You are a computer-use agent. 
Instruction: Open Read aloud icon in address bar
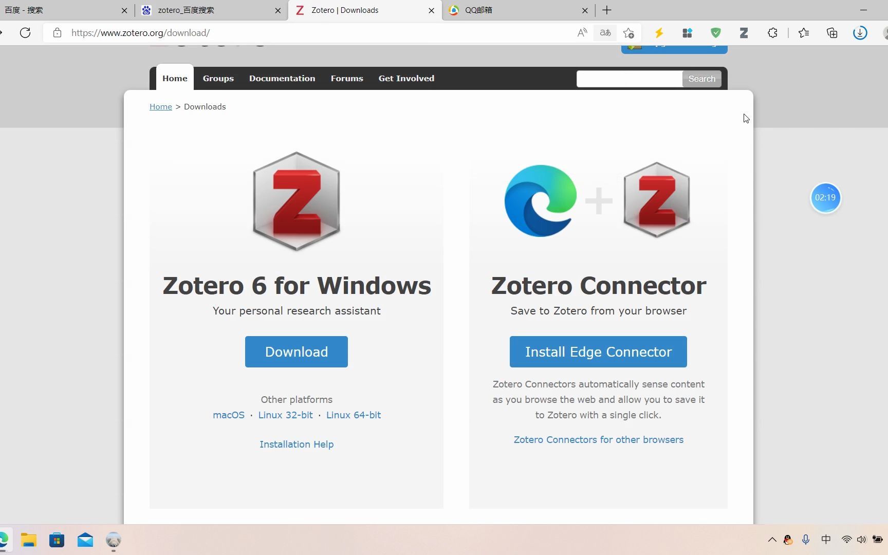[582, 33]
